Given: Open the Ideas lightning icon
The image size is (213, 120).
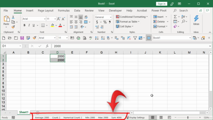Looking at the screenshot, I should click(x=196, y=20).
